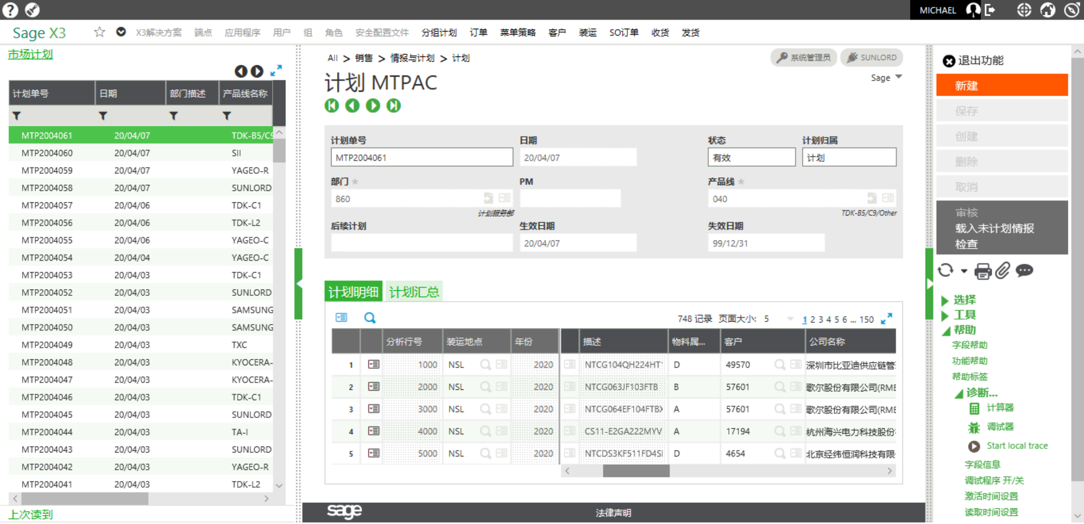Click the refresh icon in right panel
Image resolution: width=1084 pixels, height=524 pixels.
[x=946, y=270]
